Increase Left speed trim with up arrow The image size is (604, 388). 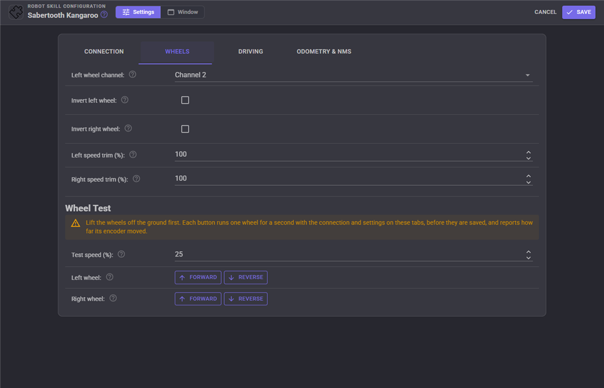click(x=528, y=152)
